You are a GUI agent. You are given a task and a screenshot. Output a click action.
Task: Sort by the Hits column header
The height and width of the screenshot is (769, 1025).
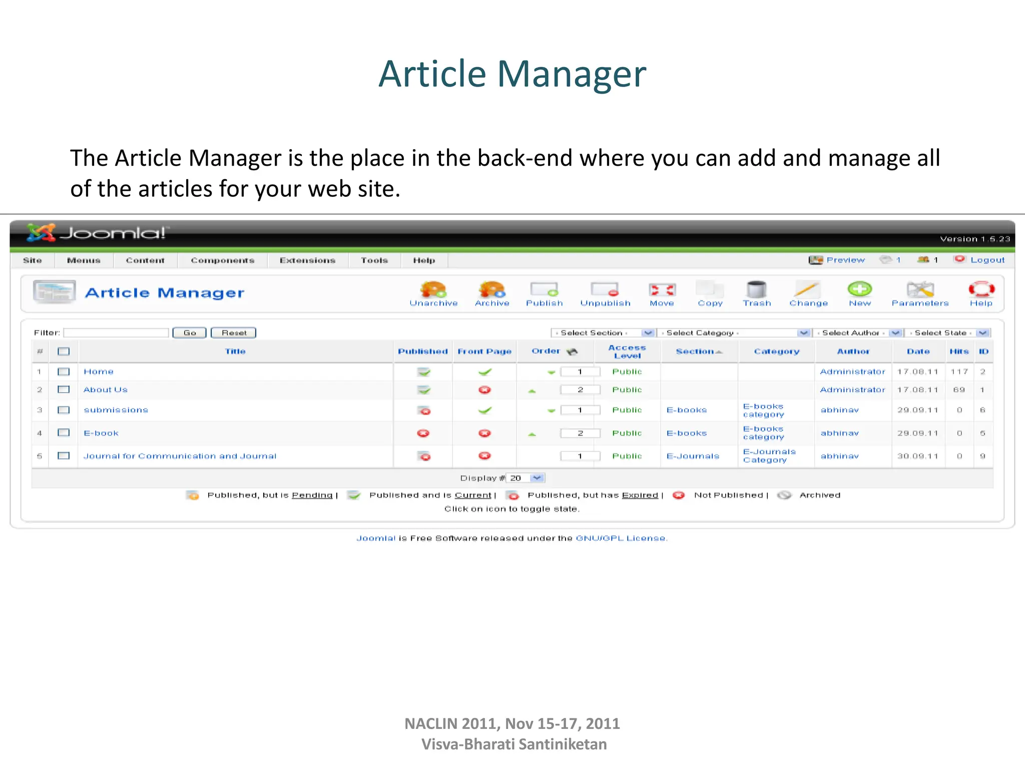click(x=959, y=351)
